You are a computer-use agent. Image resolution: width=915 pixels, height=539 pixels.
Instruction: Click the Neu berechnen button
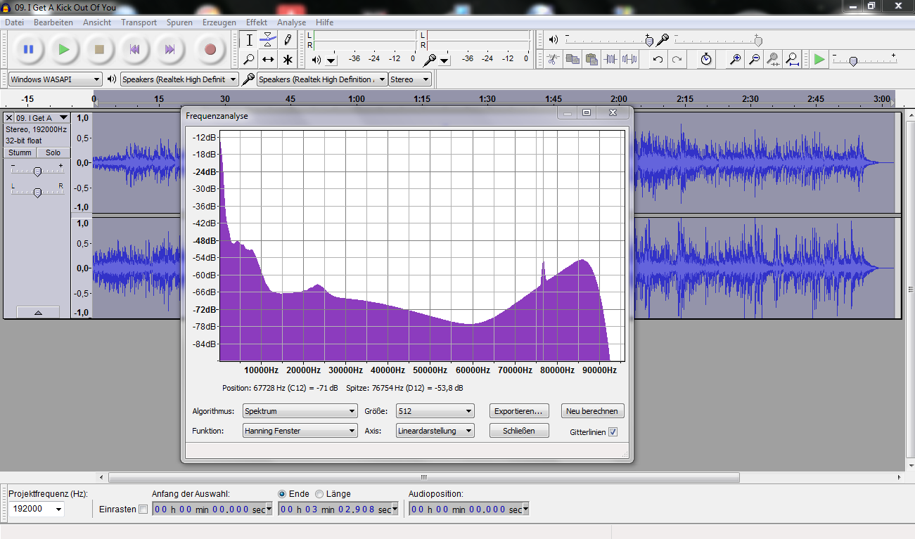(x=593, y=411)
